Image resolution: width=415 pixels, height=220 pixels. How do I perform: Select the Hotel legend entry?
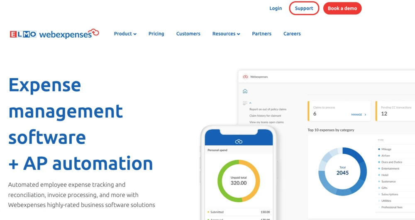point(383,175)
